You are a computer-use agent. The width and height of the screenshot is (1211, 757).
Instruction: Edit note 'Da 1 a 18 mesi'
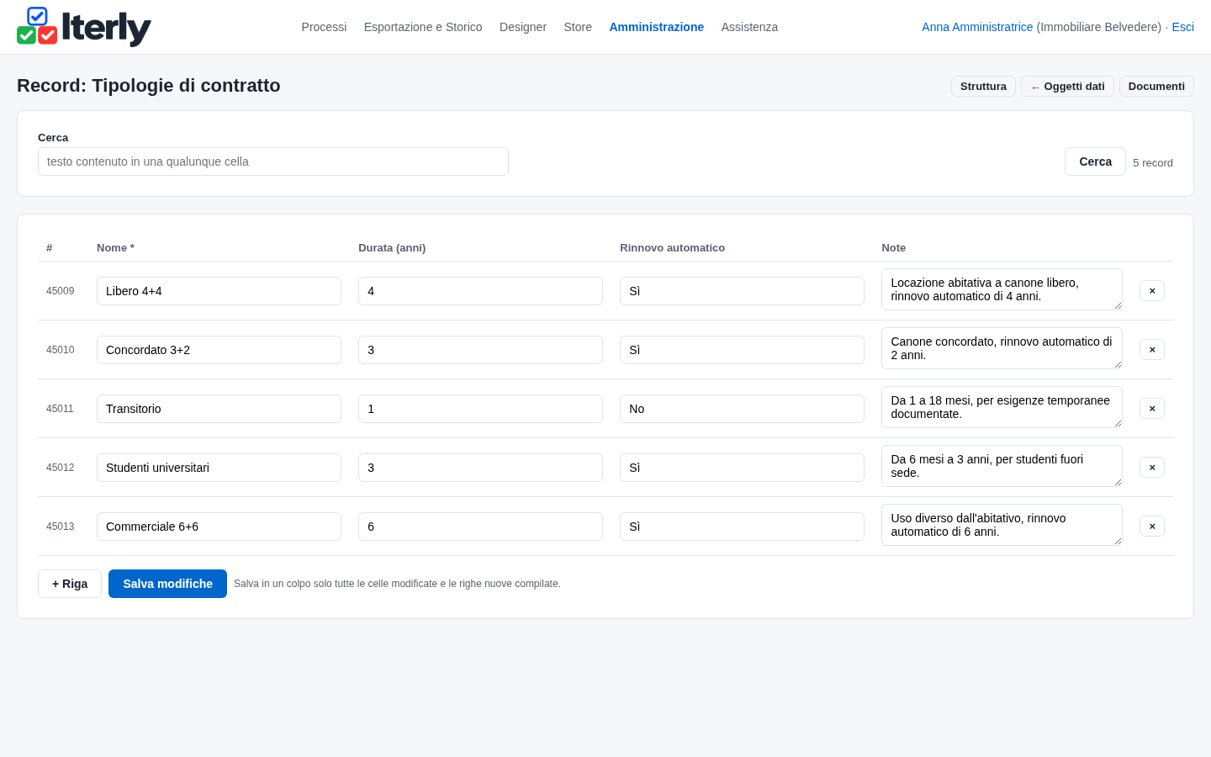pos(1002,407)
